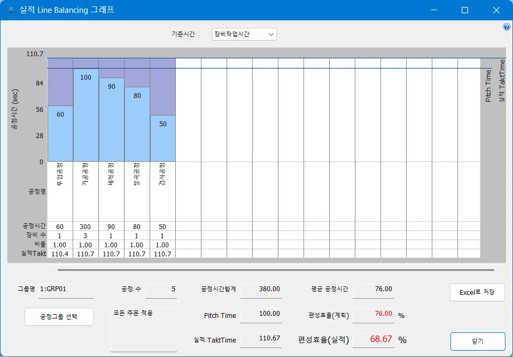The width and height of the screenshot is (513, 357).
Task: Click the Pitch Time value field
Action: (261, 315)
